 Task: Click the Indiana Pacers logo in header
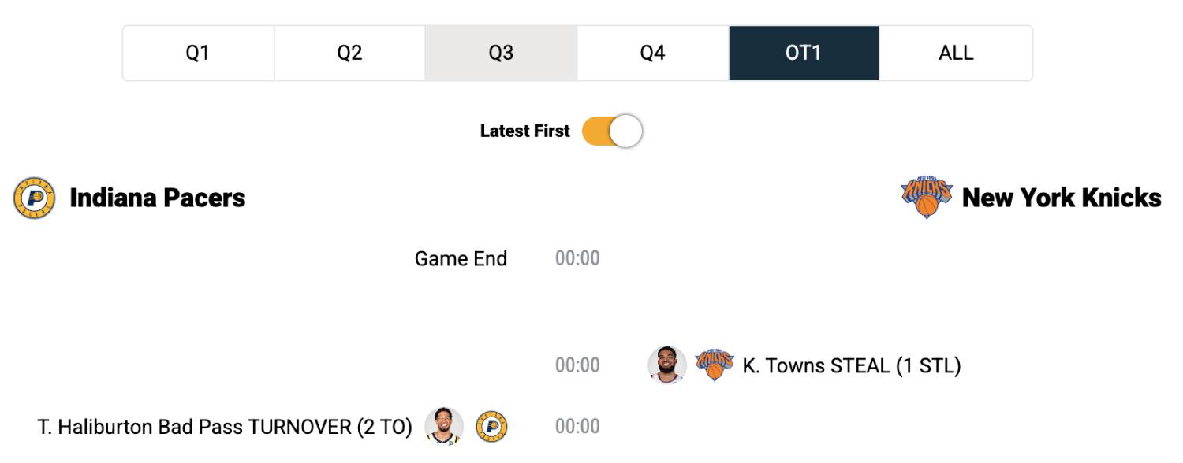pyautogui.click(x=35, y=198)
